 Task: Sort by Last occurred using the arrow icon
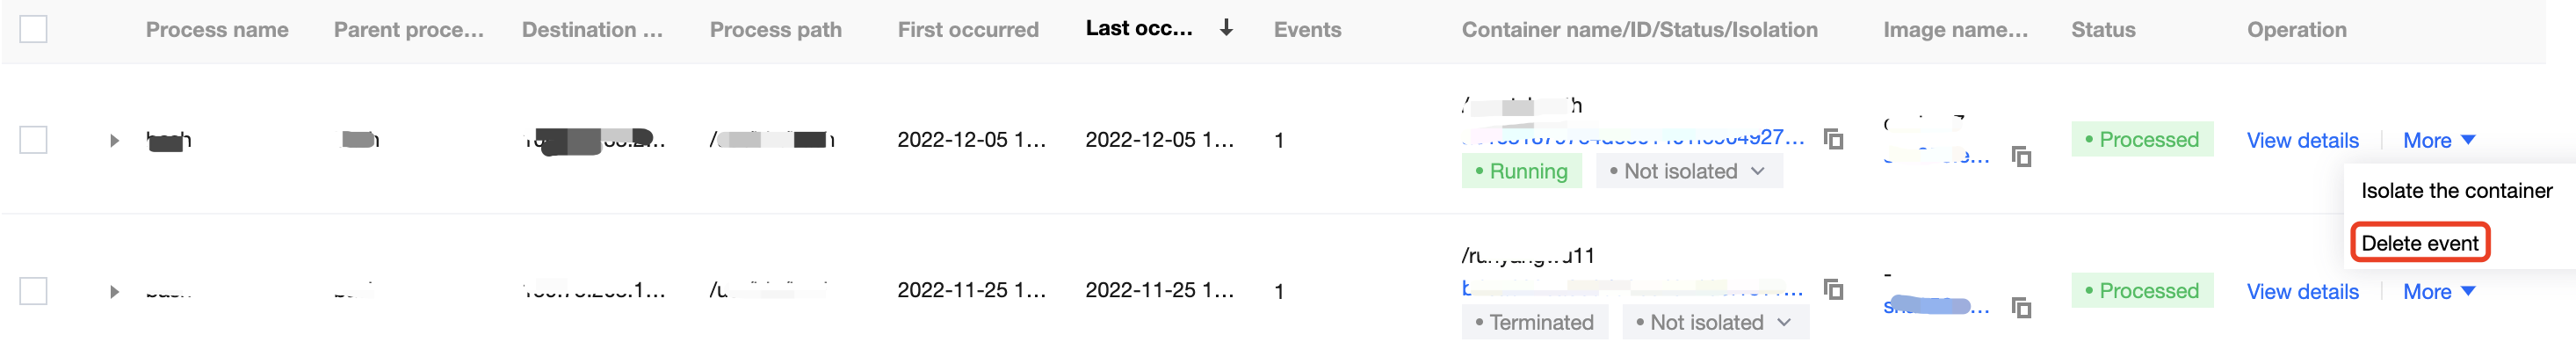1226,28
